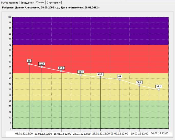This screenshot has height=140, width=175.
Task: Click the purple zone of the chart
Action: click(90, 31)
